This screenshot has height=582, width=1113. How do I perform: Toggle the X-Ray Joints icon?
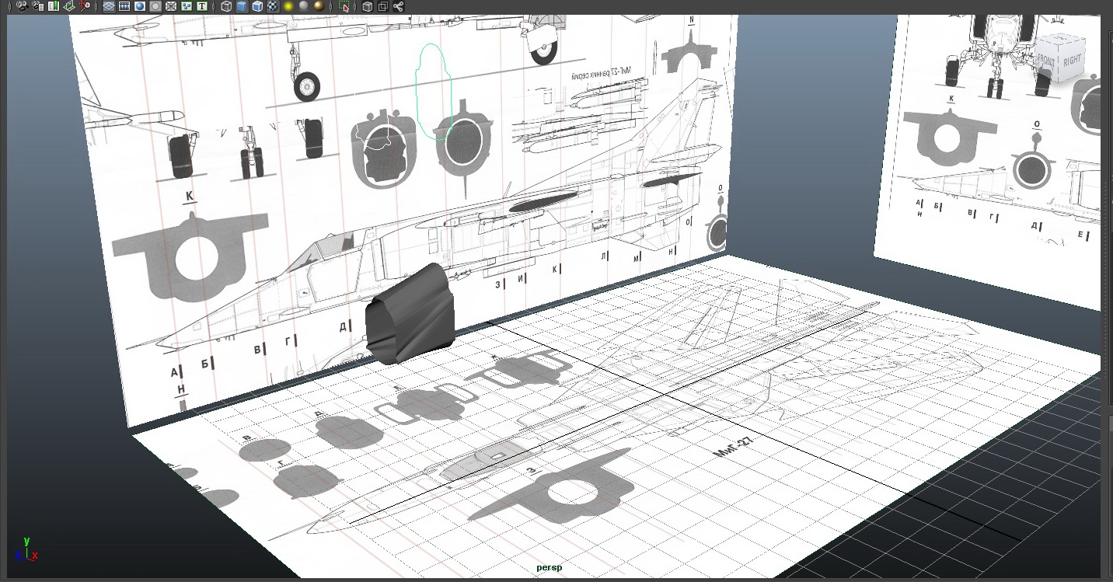coord(398,6)
